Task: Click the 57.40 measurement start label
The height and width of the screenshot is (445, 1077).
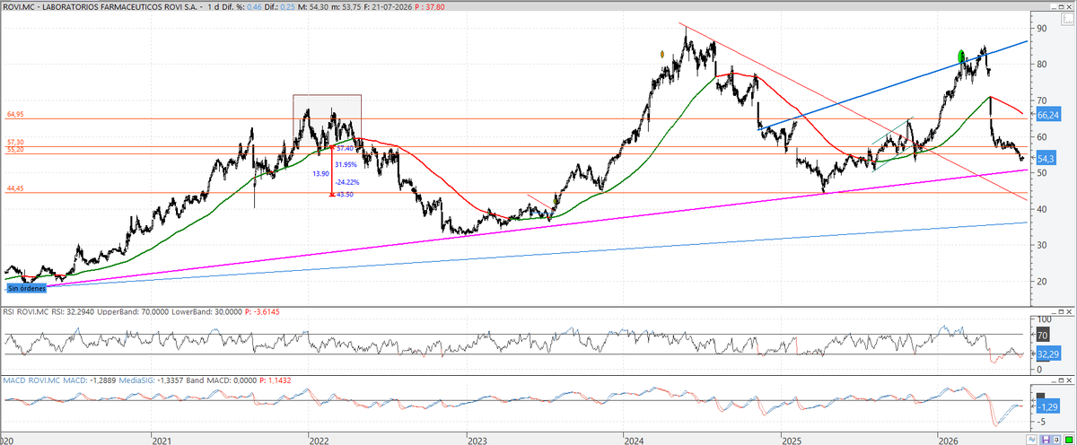Action: tap(346, 148)
